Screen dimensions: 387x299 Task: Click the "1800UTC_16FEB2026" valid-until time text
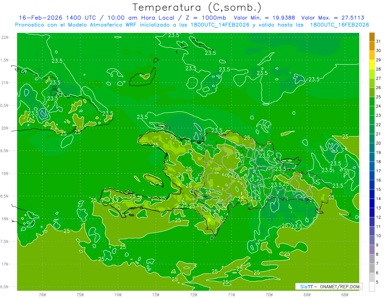[x=339, y=25]
